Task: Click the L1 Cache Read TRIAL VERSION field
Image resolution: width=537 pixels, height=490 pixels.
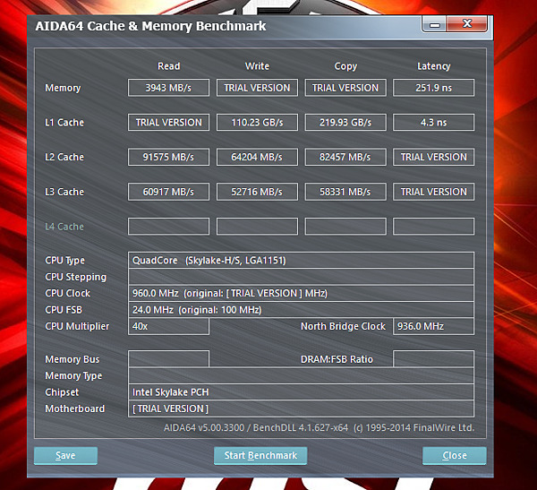Action: 168,123
